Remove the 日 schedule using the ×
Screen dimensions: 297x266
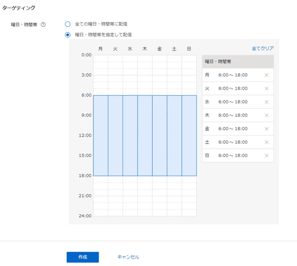click(267, 155)
